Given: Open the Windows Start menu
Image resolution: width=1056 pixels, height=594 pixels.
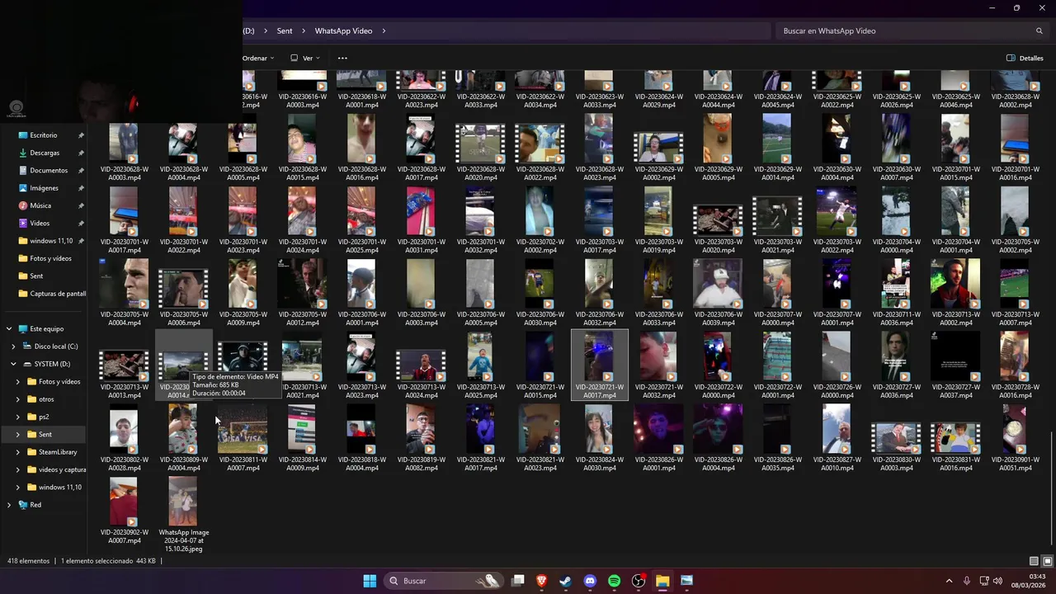Looking at the screenshot, I should pyautogui.click(x=370, y=581).
